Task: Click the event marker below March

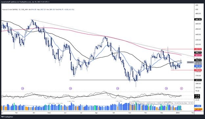Action: (22, 88)
